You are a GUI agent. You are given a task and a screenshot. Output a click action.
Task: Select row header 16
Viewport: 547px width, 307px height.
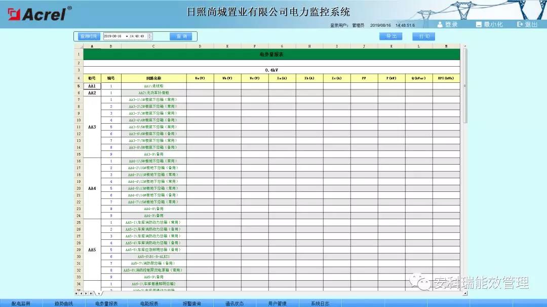79,161
